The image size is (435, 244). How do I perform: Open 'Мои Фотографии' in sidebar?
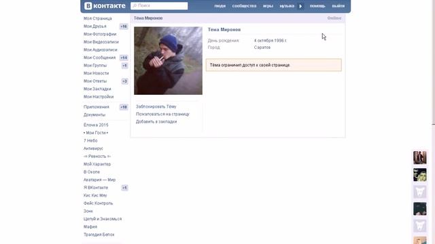pos(100,34)
